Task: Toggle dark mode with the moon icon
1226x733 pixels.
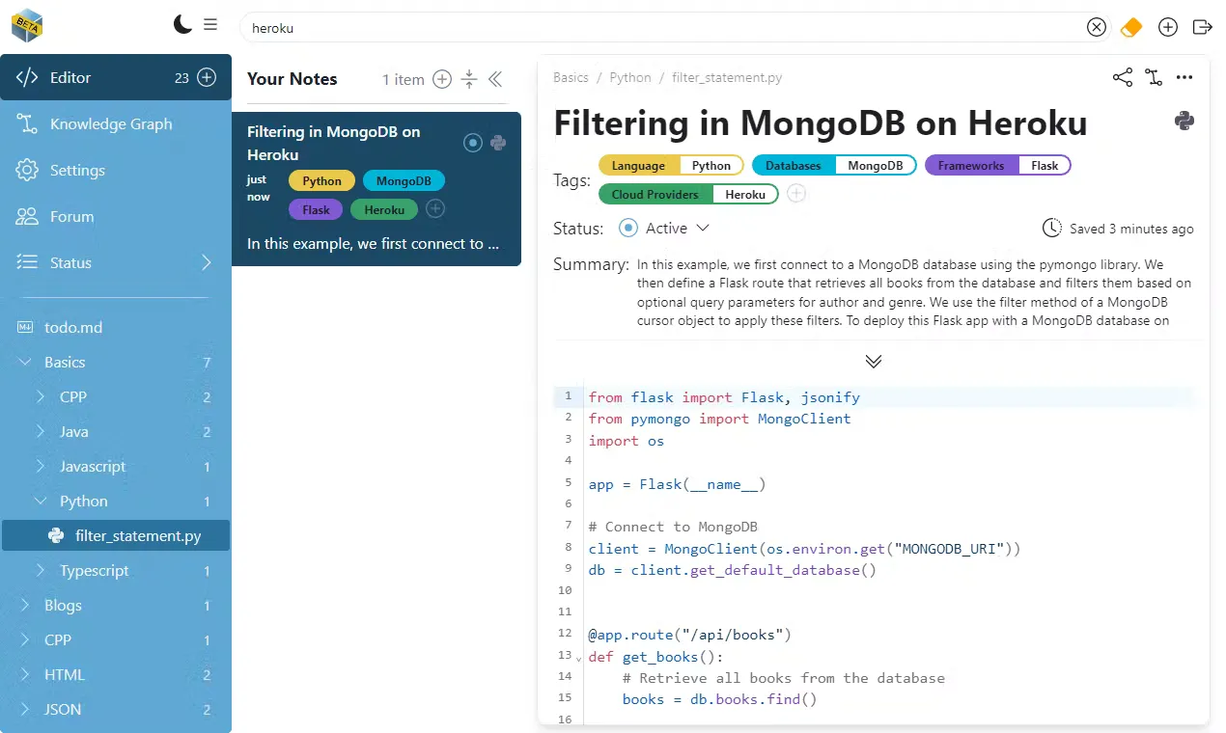Action: point(182,25)
